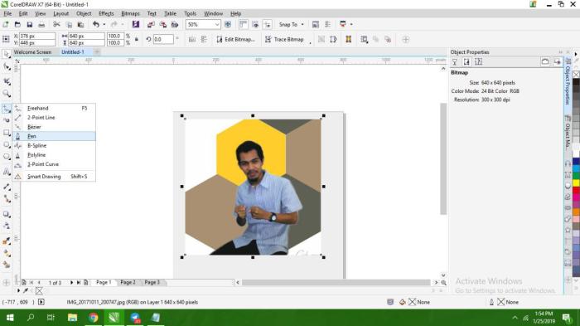Image resolution: width=580 pixels, height=326 pixels.
Task: Click the Open file icon
Action: [x=17, y=24]
